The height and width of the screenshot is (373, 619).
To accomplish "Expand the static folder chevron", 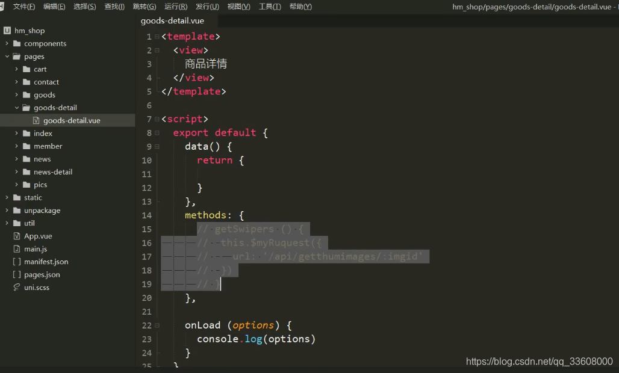I will tap(7, 197).
